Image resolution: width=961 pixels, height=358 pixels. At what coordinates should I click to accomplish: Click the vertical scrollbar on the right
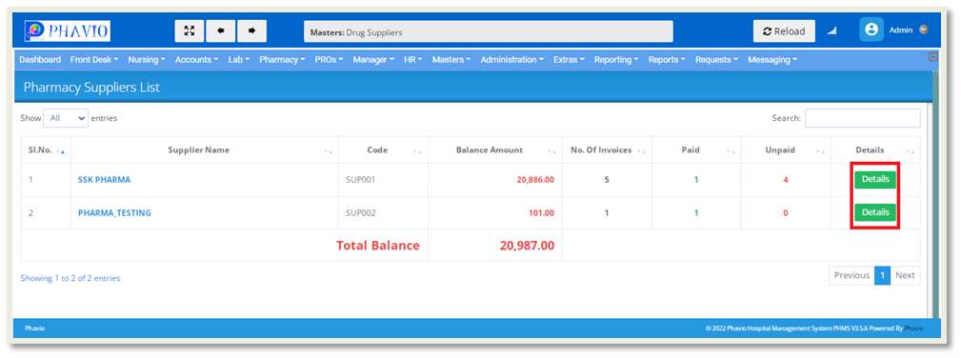click(x=935, y=193)
